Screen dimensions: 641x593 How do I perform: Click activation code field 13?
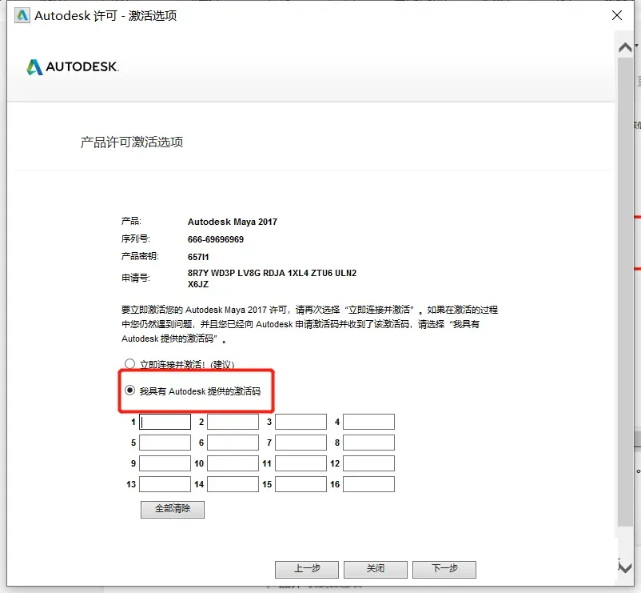tap(165, 484)
